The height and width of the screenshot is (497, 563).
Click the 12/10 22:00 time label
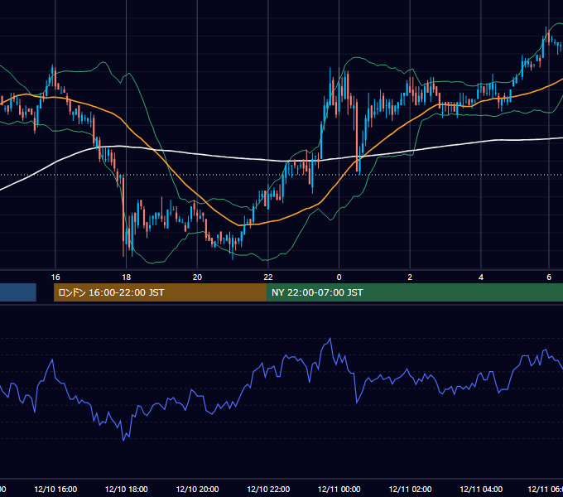[268, 489]
